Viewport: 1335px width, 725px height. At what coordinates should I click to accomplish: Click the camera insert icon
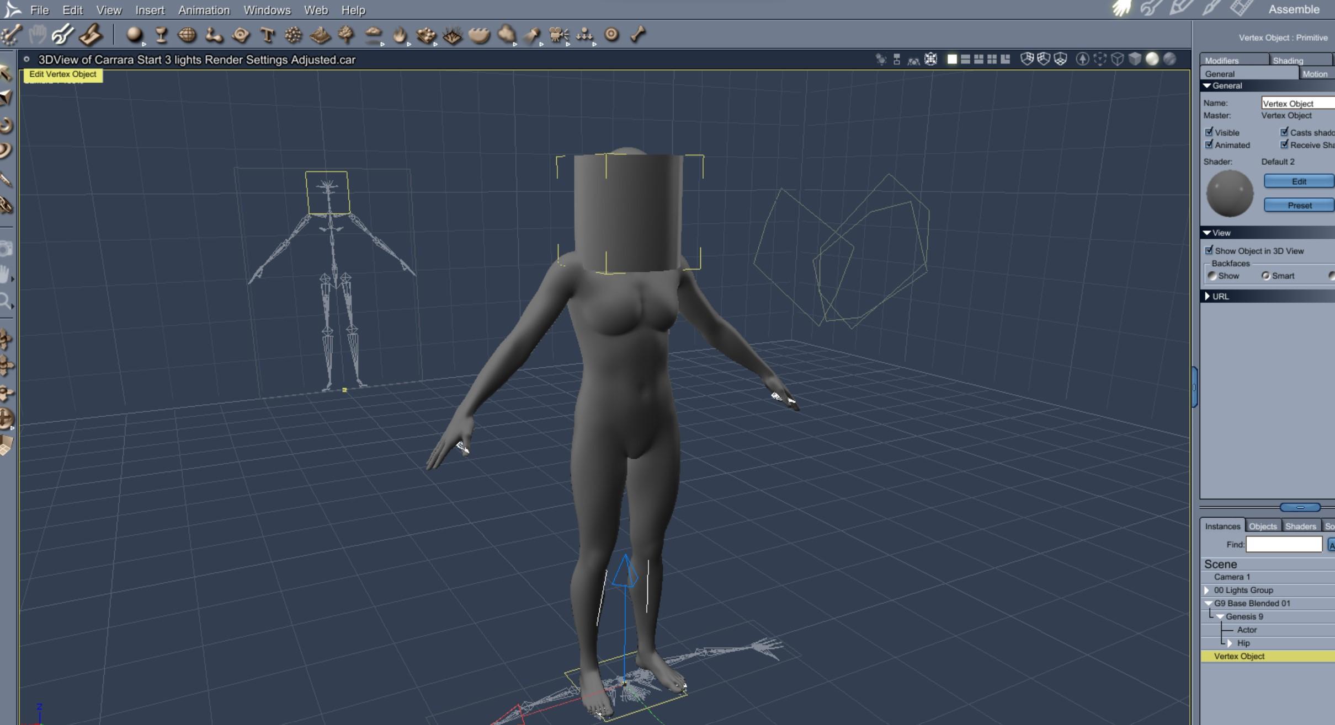coord(559,35)
